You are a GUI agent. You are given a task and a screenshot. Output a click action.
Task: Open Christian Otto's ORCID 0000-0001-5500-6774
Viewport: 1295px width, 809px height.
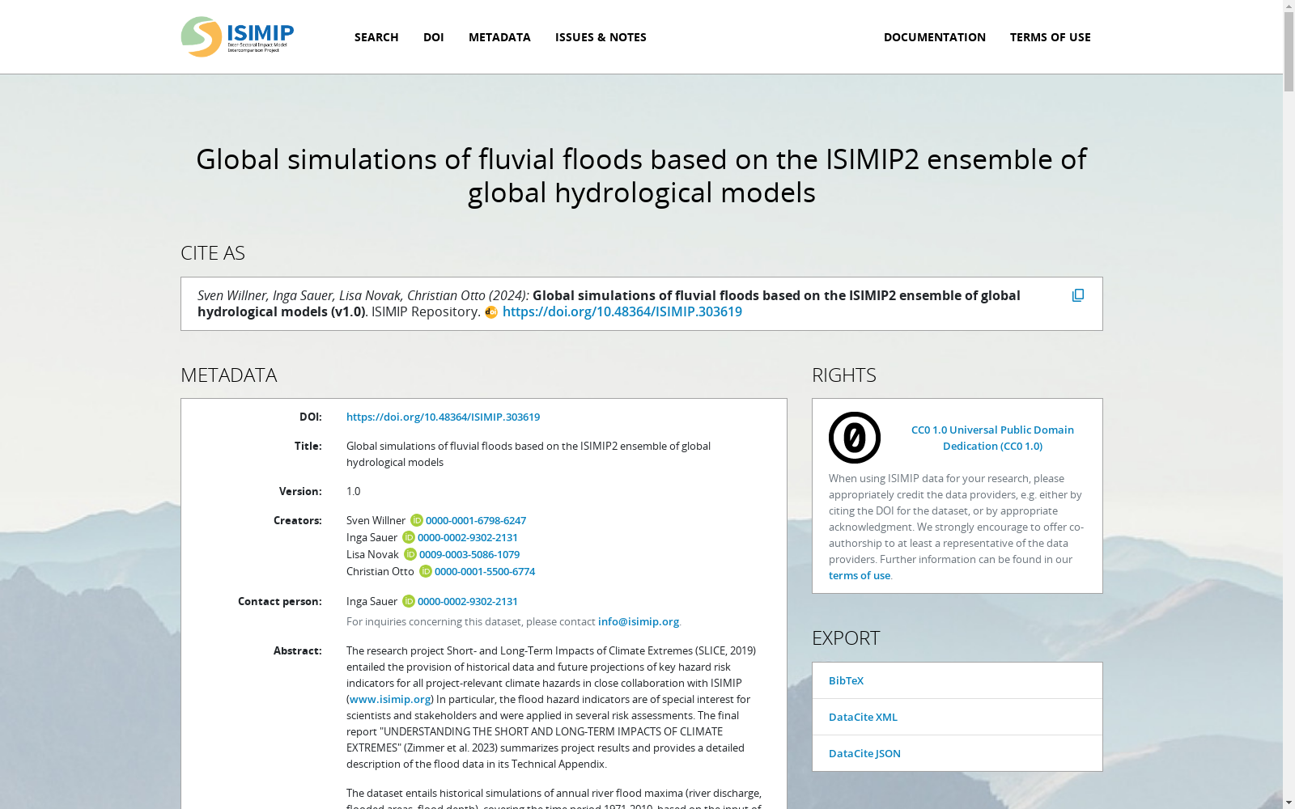click(x=485, y=571)
